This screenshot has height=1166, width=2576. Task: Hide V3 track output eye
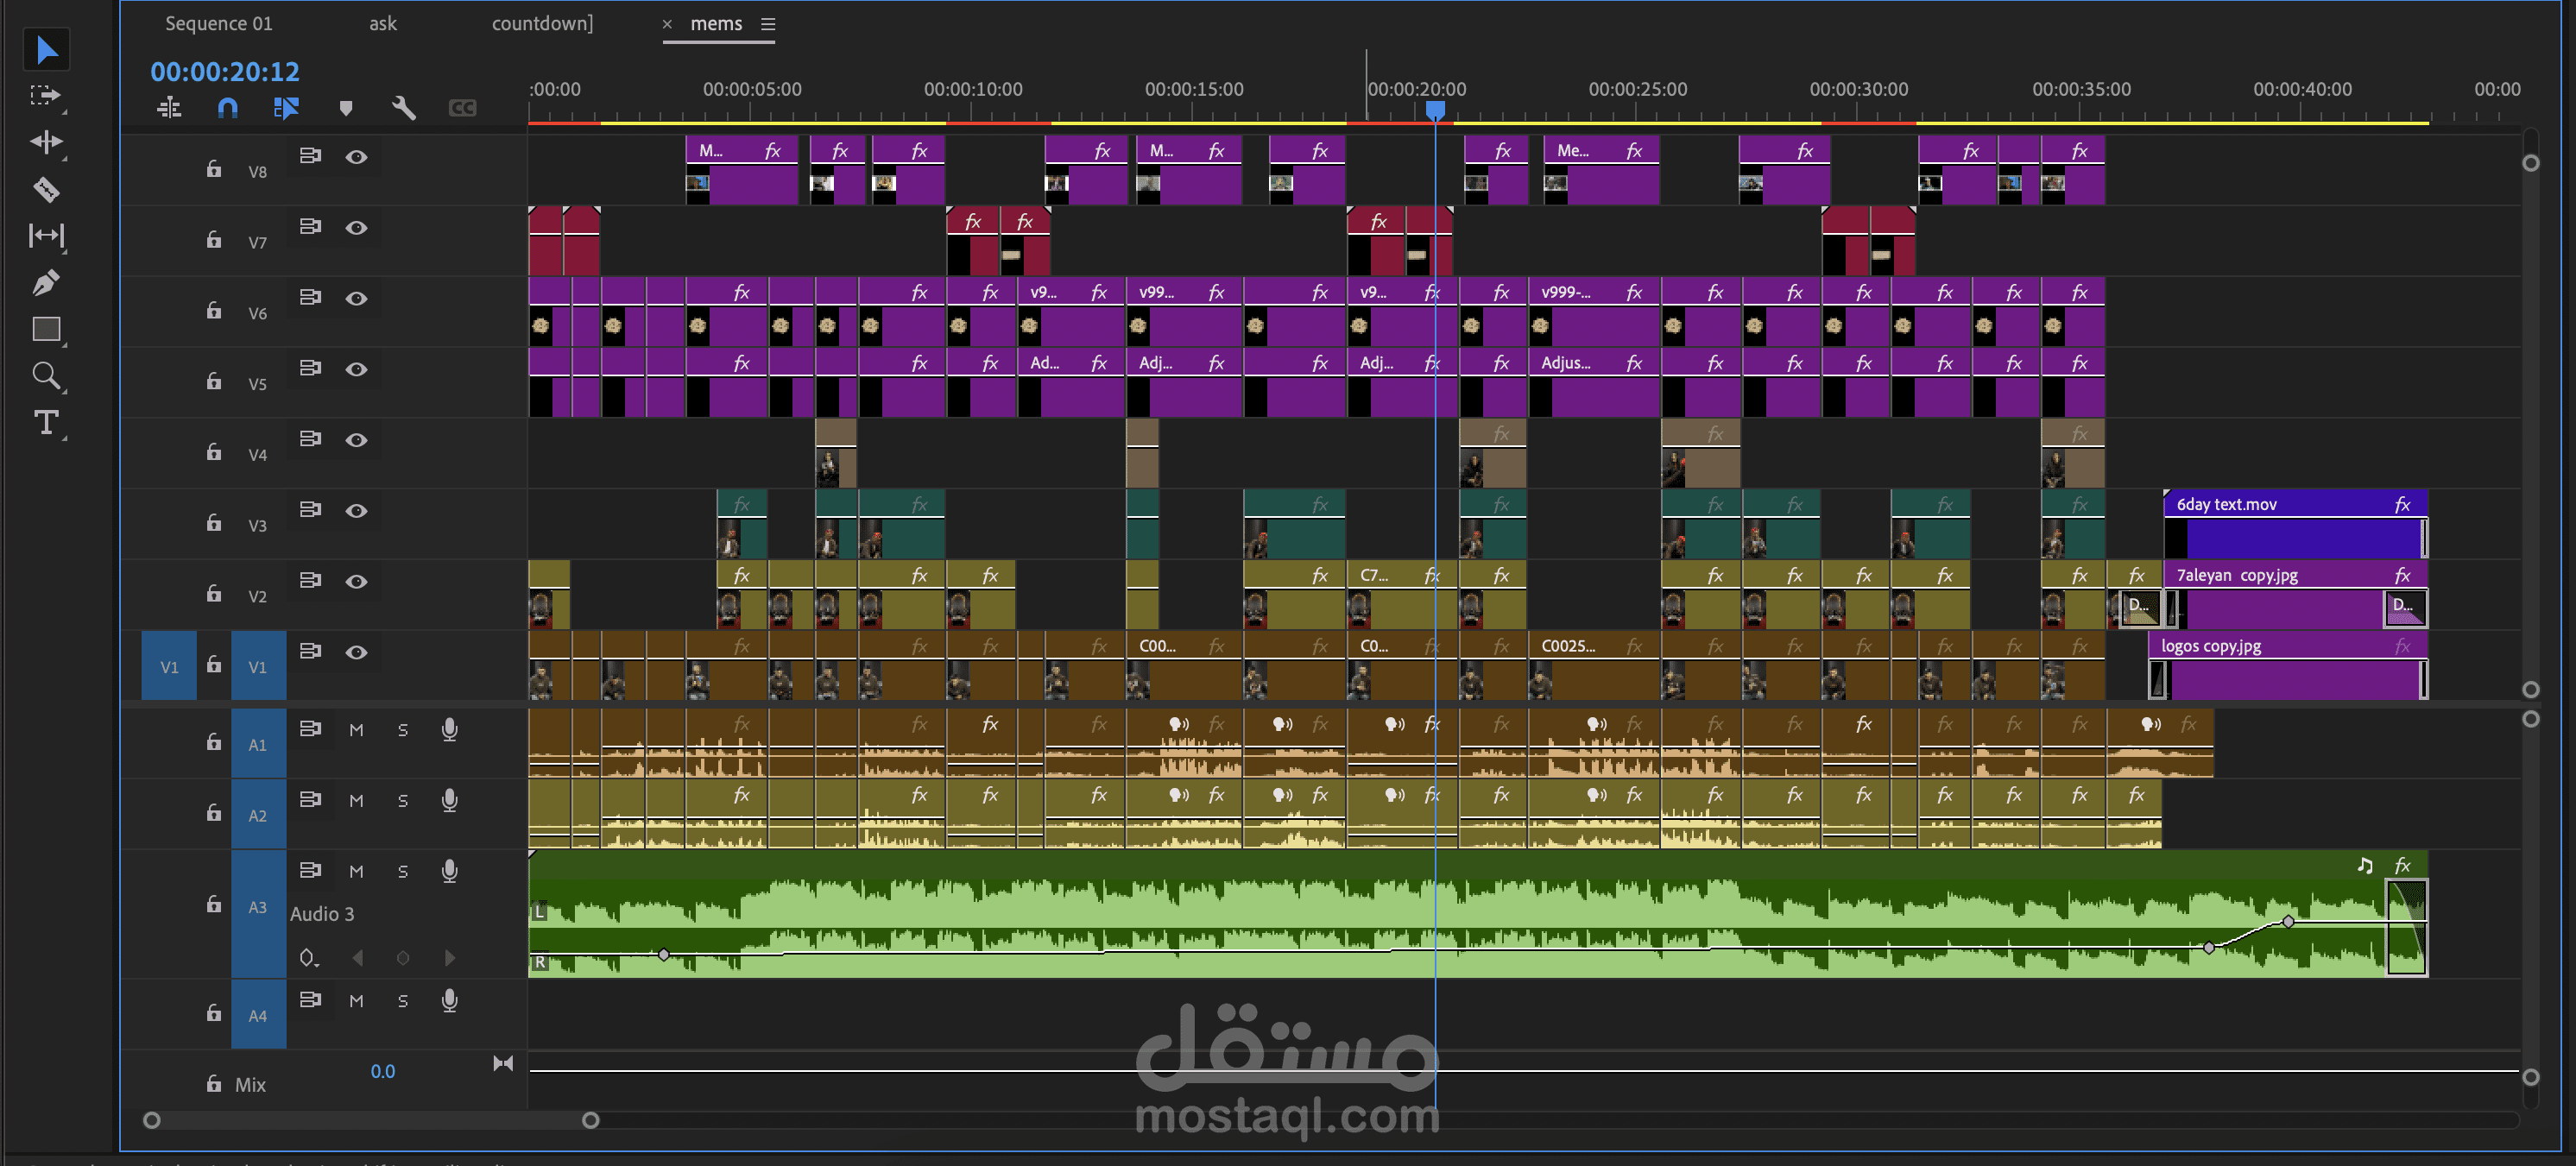(x=356, y=511)
